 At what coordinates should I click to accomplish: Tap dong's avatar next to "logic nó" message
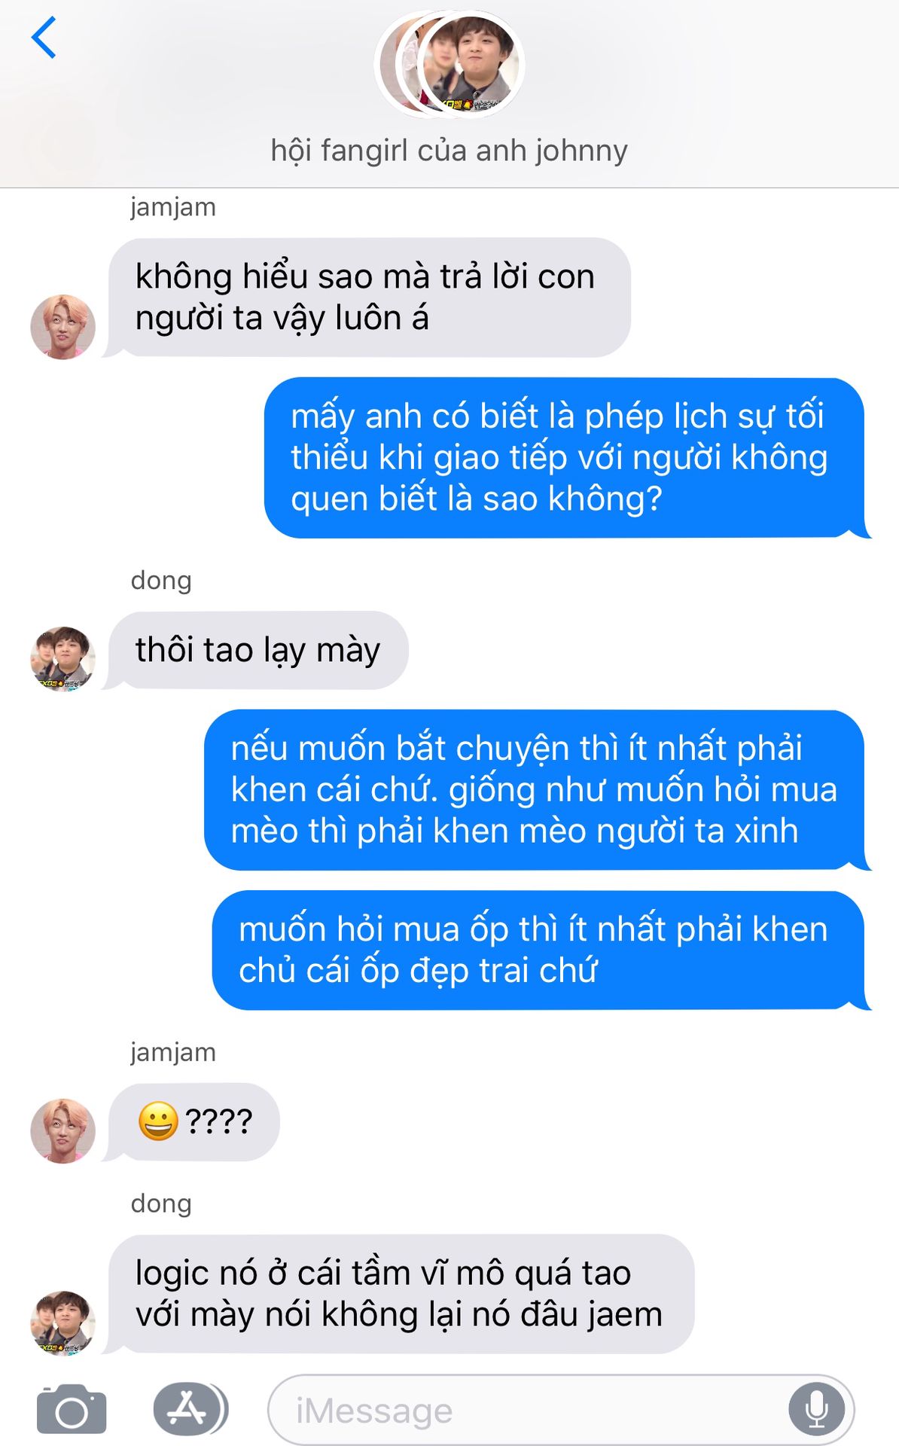click(62, 1323)
